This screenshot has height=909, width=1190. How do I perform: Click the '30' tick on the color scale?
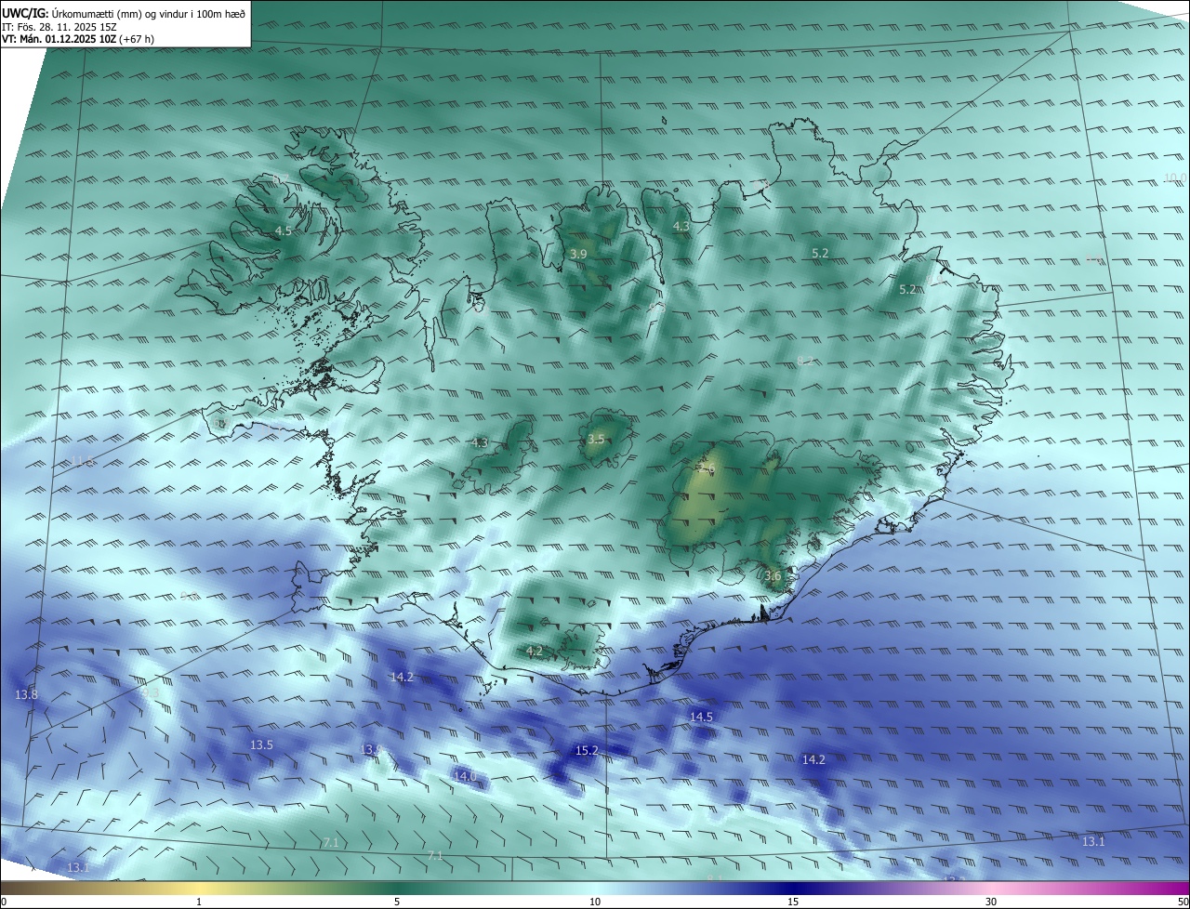click(991, 902)
